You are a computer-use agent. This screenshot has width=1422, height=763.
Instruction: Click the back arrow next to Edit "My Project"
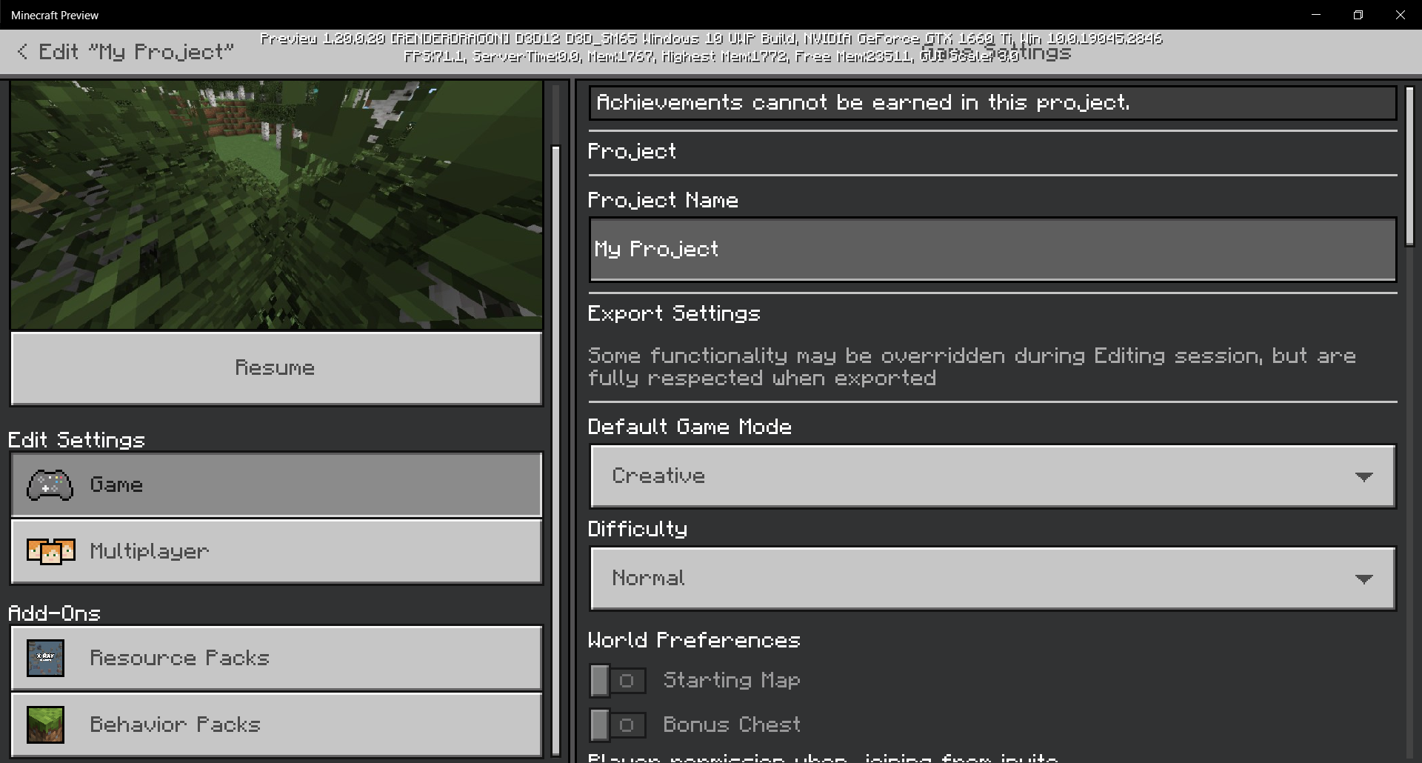coord(21,51)
